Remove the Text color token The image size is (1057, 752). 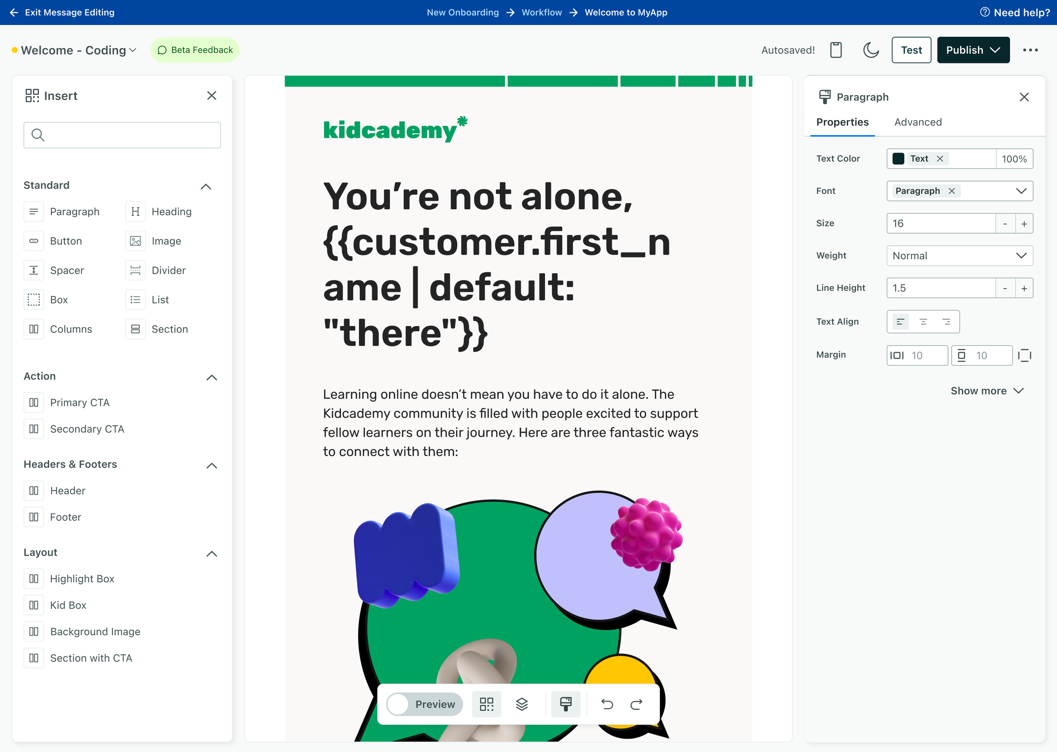[940, 158]
